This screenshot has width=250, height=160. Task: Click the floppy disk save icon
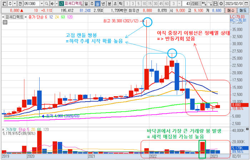215,4
